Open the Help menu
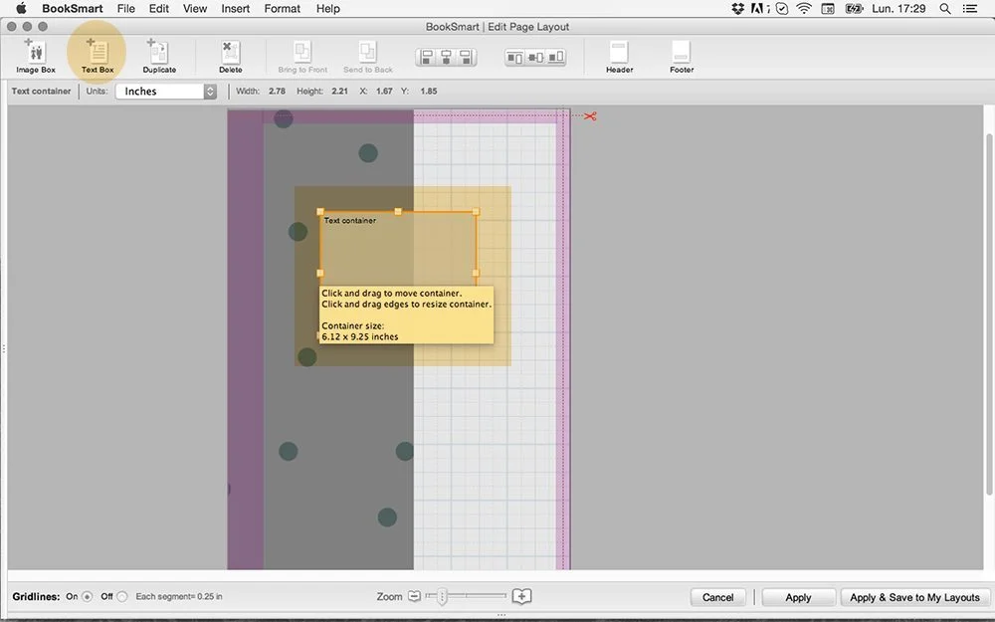995x622 pixels. click(328, 8)
